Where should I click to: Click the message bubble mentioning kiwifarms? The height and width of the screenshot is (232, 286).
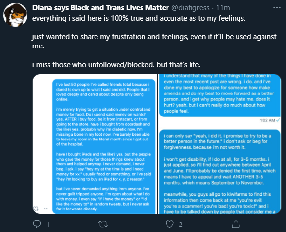220,172
